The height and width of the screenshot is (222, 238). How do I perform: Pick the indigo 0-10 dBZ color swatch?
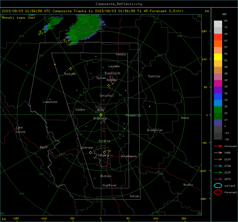218,123
